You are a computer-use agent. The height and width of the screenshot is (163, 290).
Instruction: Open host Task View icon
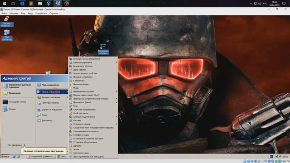(13, 4)
